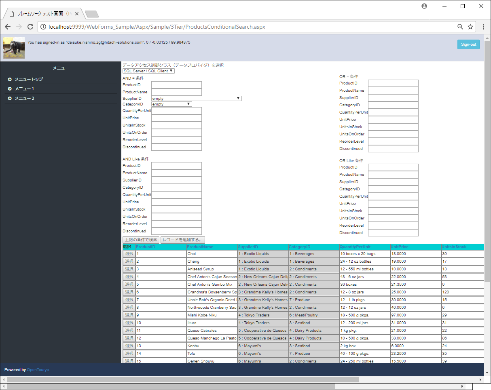Click the ProductName column header to sort
The image size is (491, 390).
pos(200,247)
